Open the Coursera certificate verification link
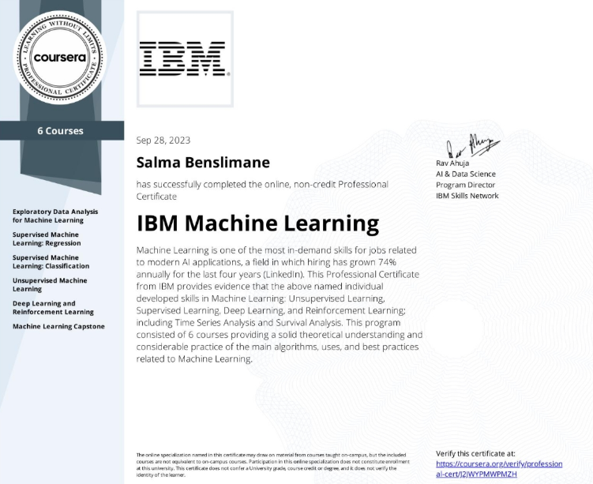Viewport: 593px width, 484px height. [498, 469]
